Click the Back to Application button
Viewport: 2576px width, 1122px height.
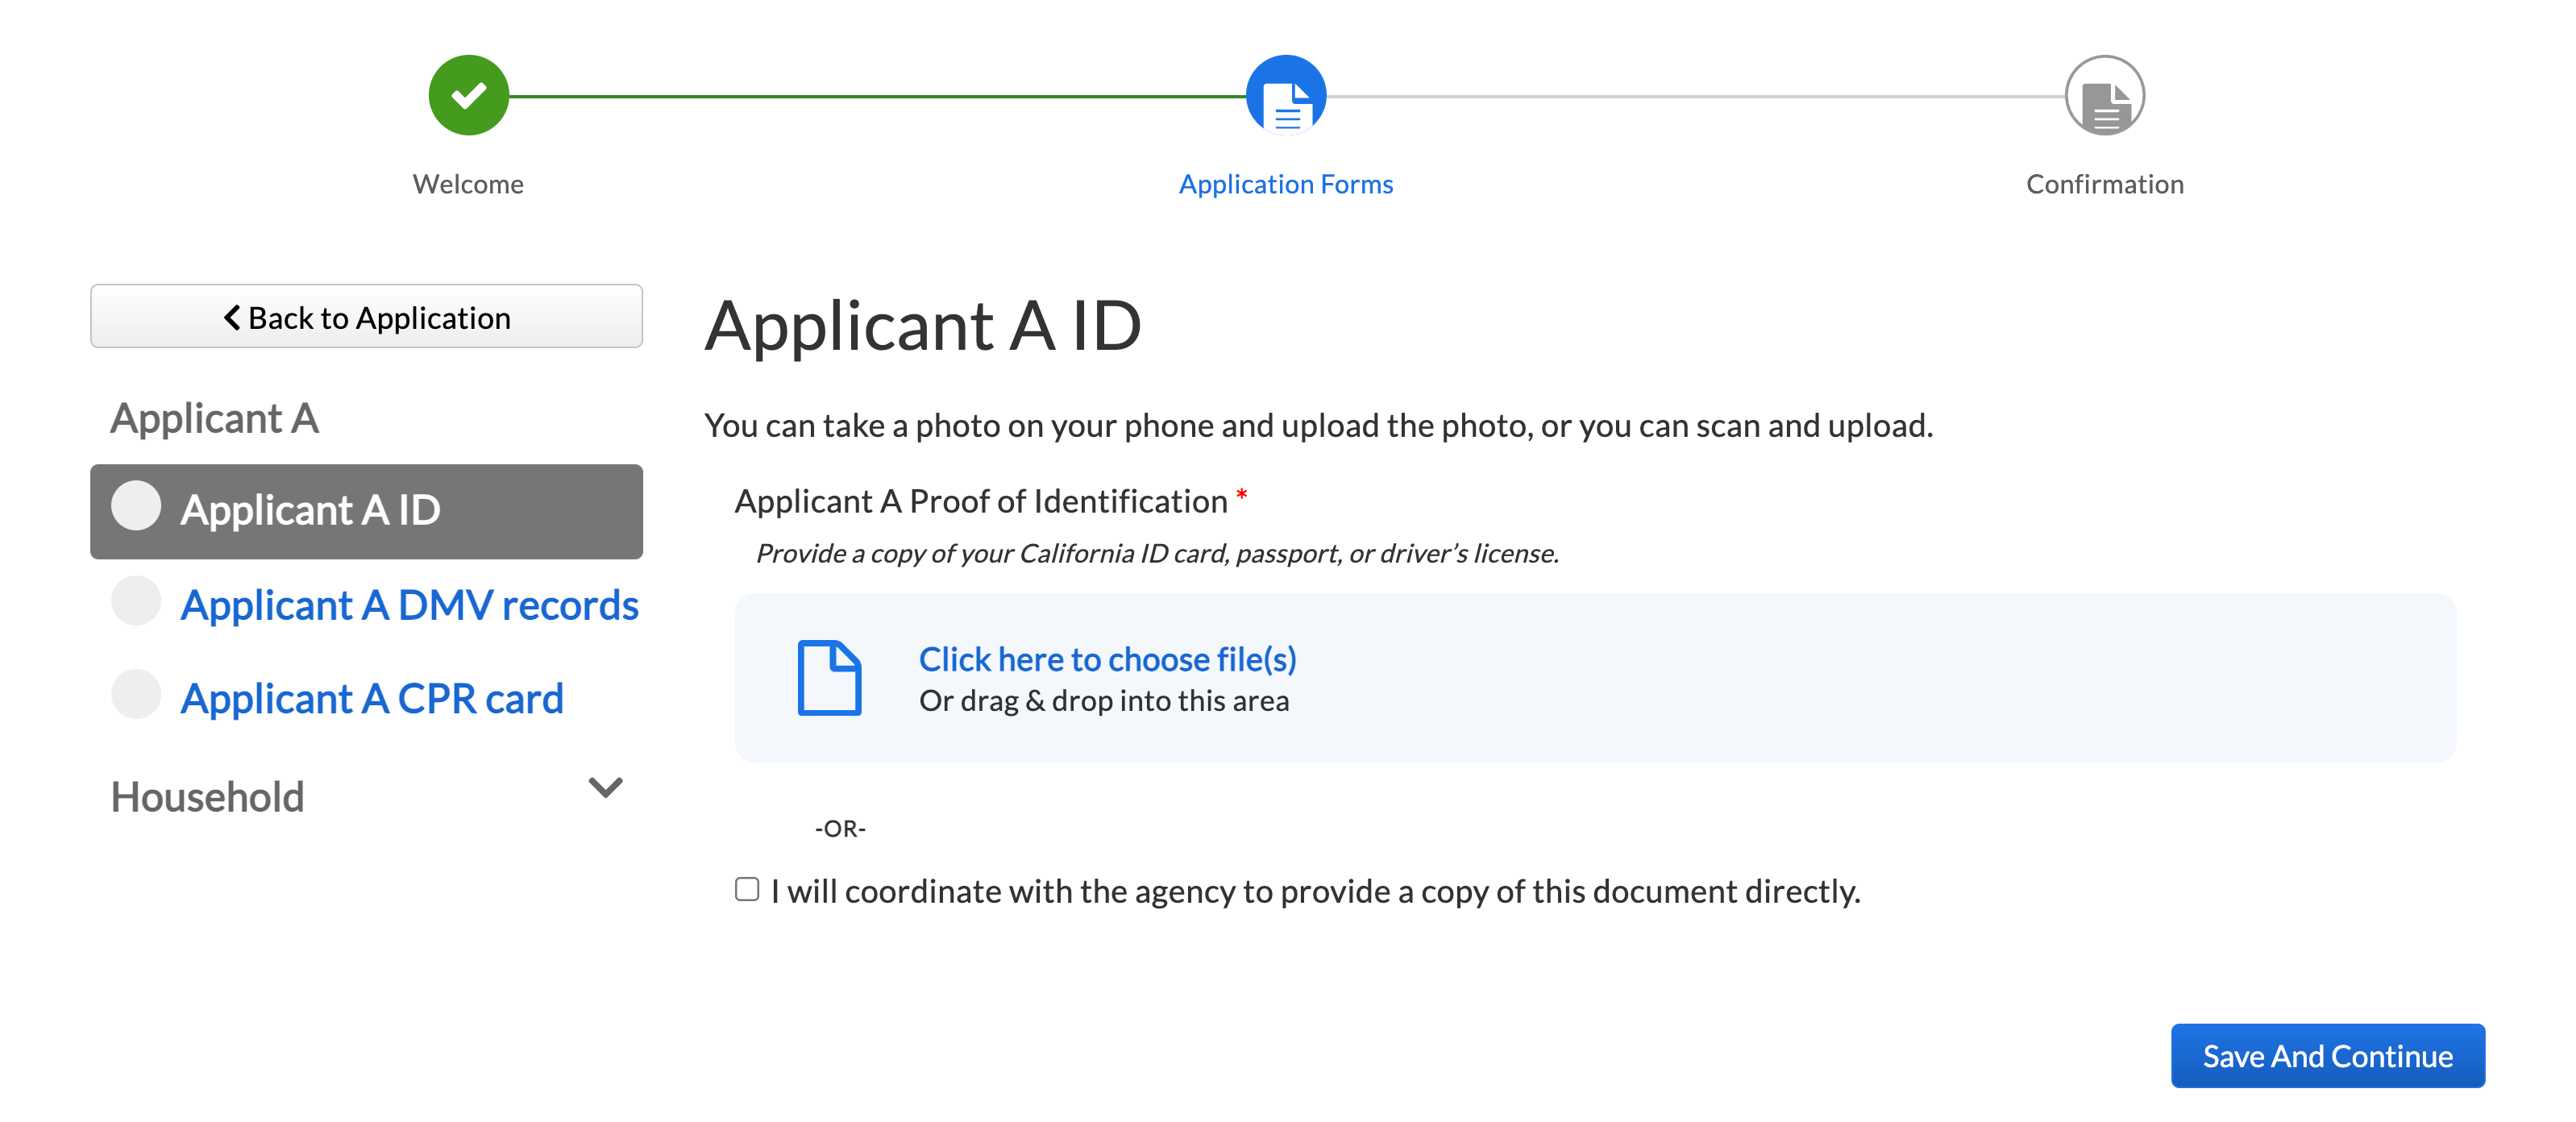[366, 317]
